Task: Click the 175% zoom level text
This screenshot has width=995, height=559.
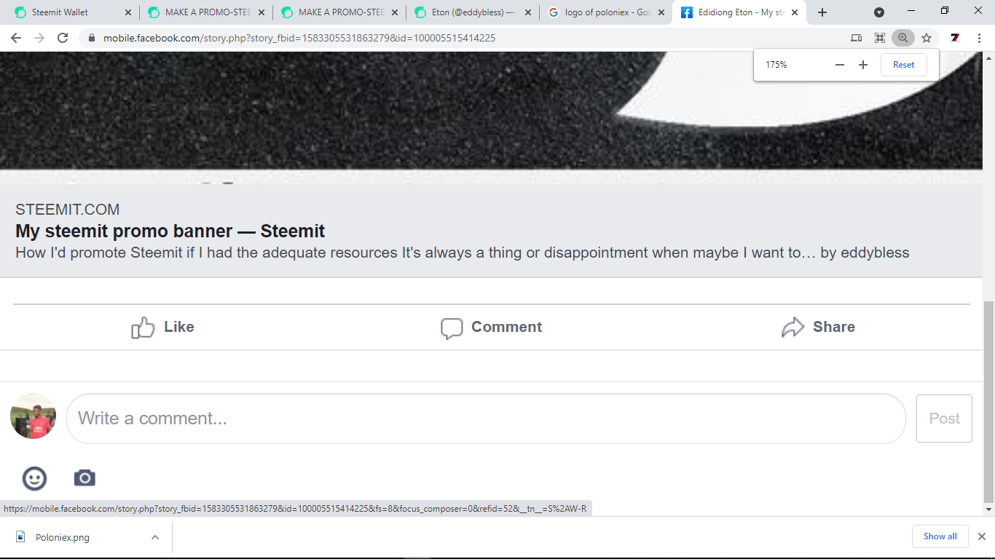Action: pos(776,65)
